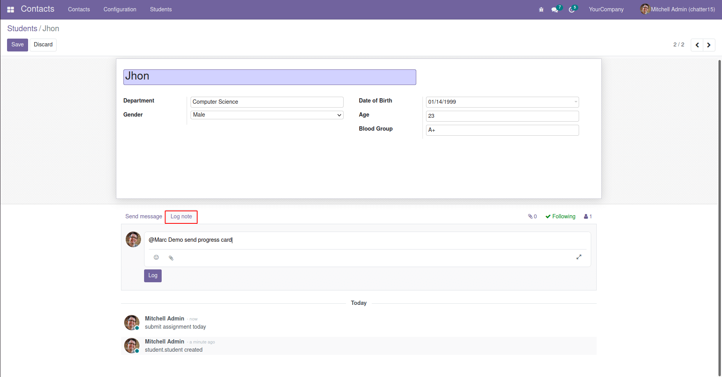Switch to the Send message tab
Viewport: 722px width, 377px height.
point(143,216)
